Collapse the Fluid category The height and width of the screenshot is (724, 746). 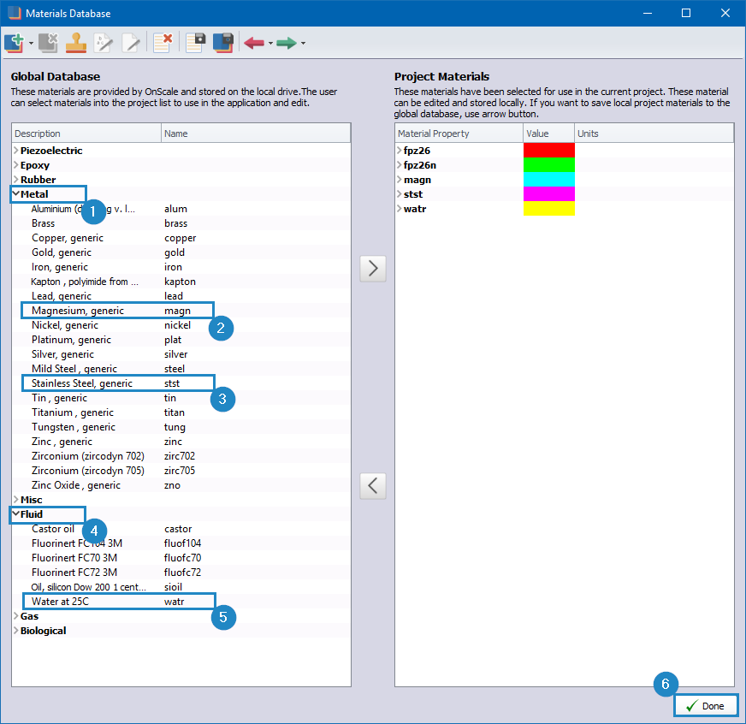point(16,514)
